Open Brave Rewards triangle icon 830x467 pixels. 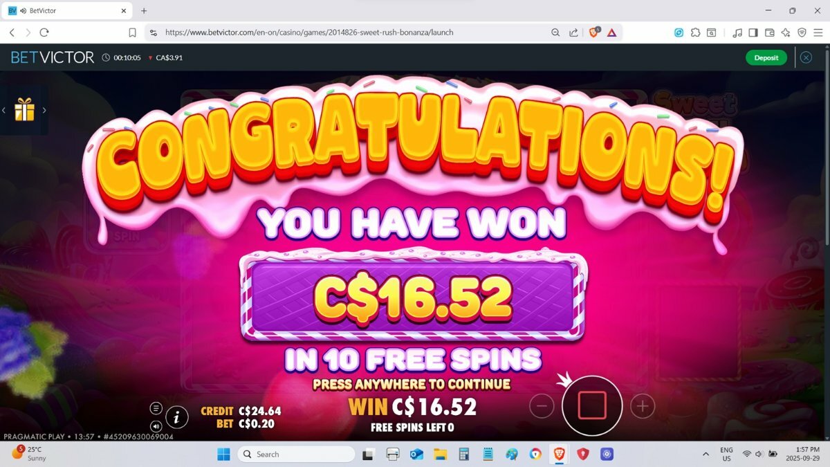pyautogui.click(x=611, y=33)
